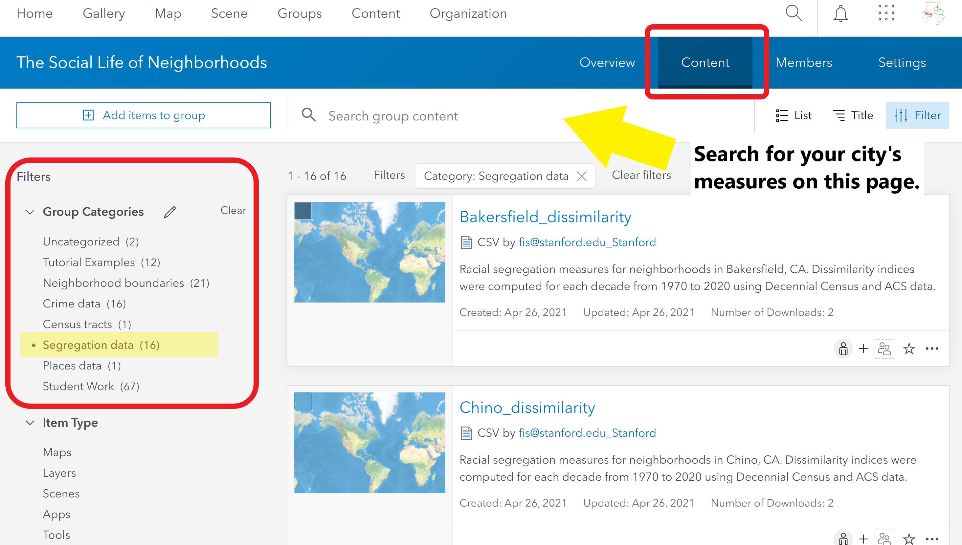Switch to the Members tab
The image size is (962, 545).
(804, 63)
